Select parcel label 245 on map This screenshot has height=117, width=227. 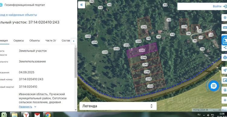(x=149, y=79)
